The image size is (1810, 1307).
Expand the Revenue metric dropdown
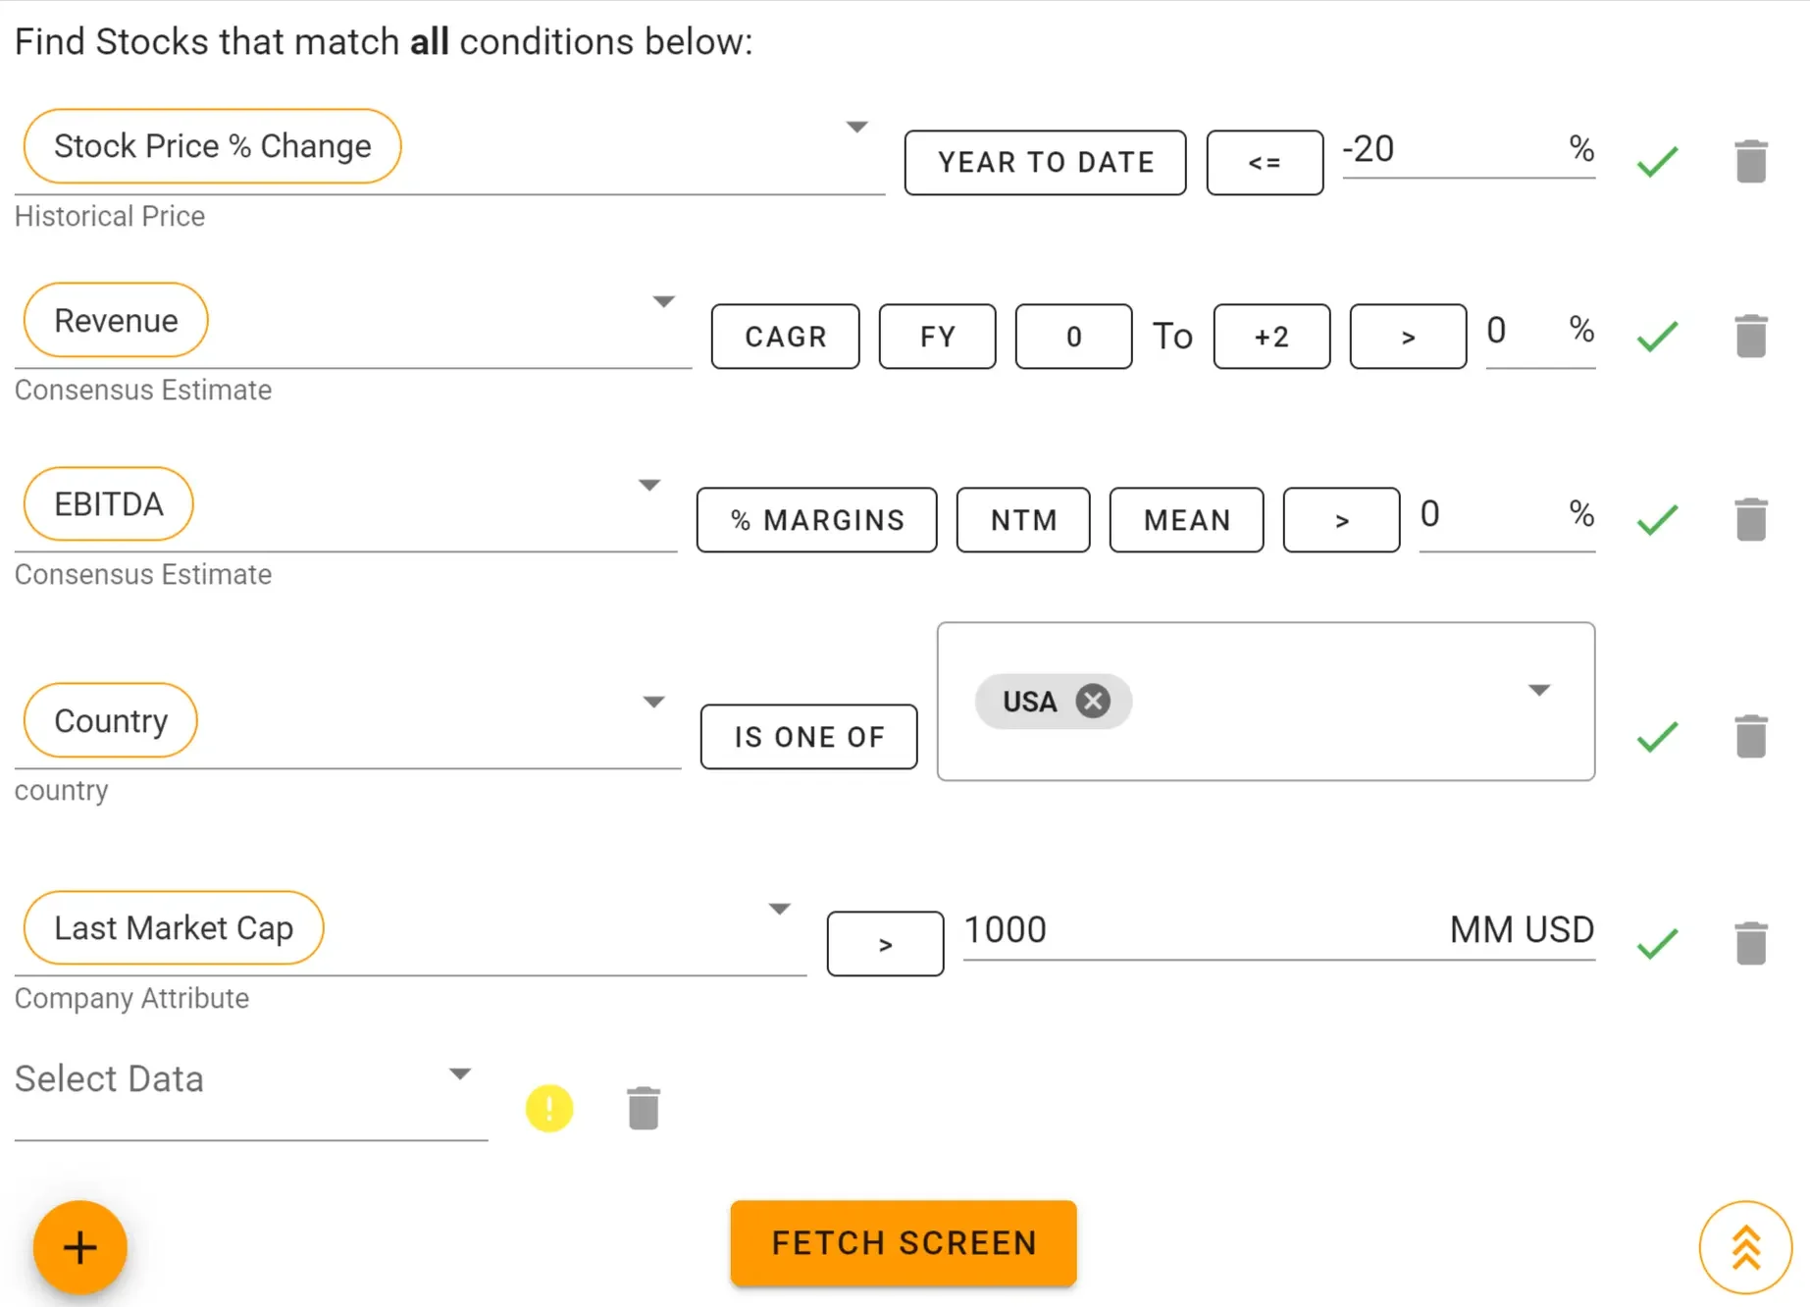664,300
